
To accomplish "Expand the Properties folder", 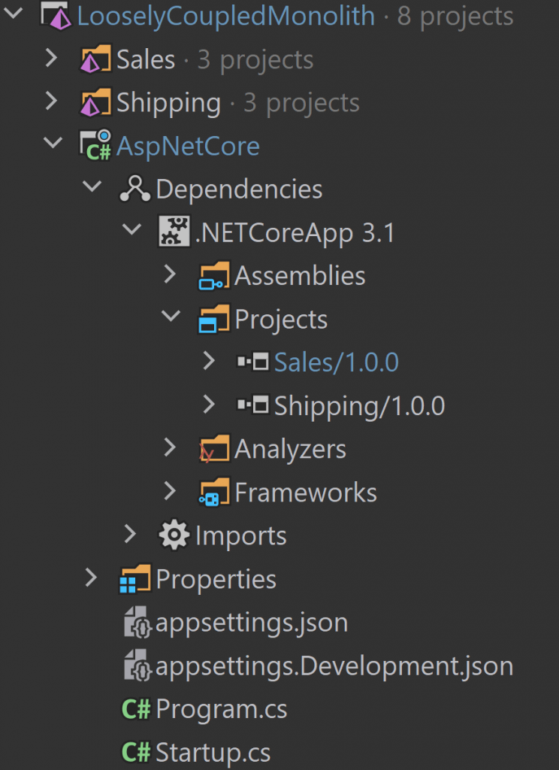I will click(x=91, y=578).
